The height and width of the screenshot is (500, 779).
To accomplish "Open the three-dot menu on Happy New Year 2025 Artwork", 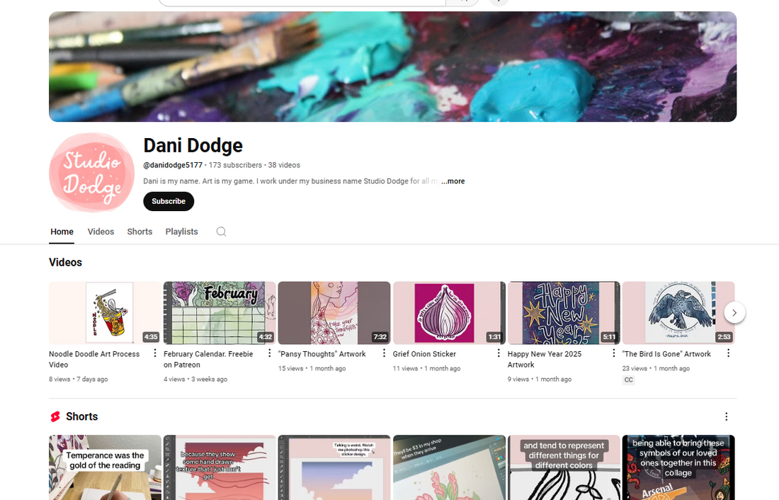I will pyautogui.click(x=613, y=353).
